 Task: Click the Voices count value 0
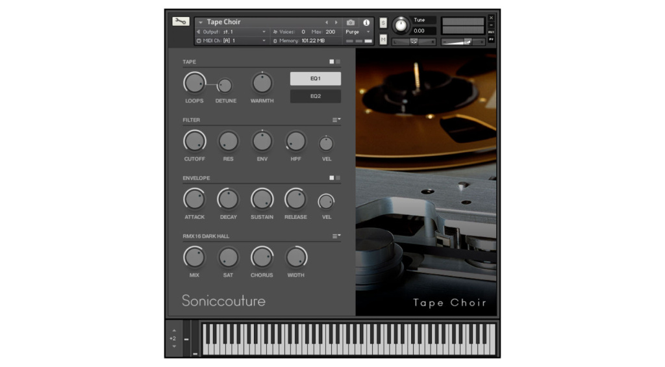click(303, 32)
